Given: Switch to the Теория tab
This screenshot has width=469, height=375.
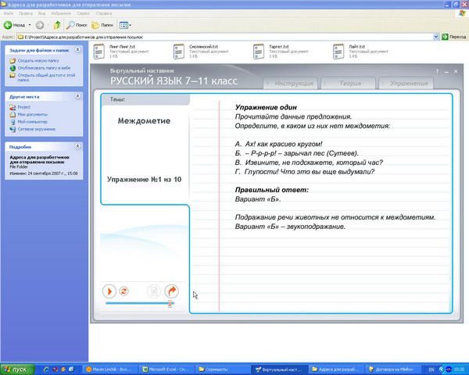Looking at the screenshot, I should (x=345, y=82).
